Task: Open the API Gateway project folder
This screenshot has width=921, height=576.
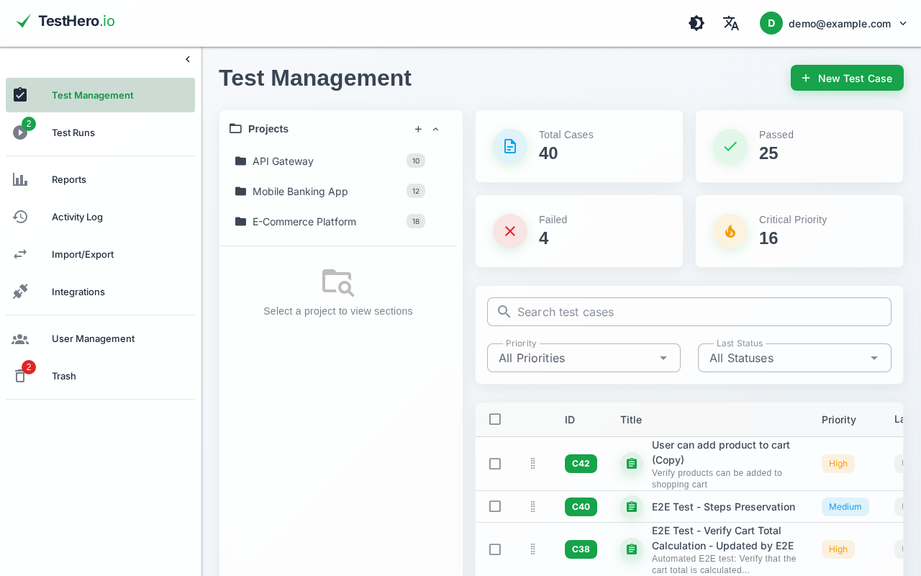Action: coord(330,161)
